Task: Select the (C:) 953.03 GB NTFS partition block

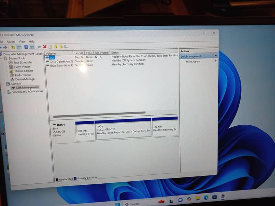Action: pos(123,129)
